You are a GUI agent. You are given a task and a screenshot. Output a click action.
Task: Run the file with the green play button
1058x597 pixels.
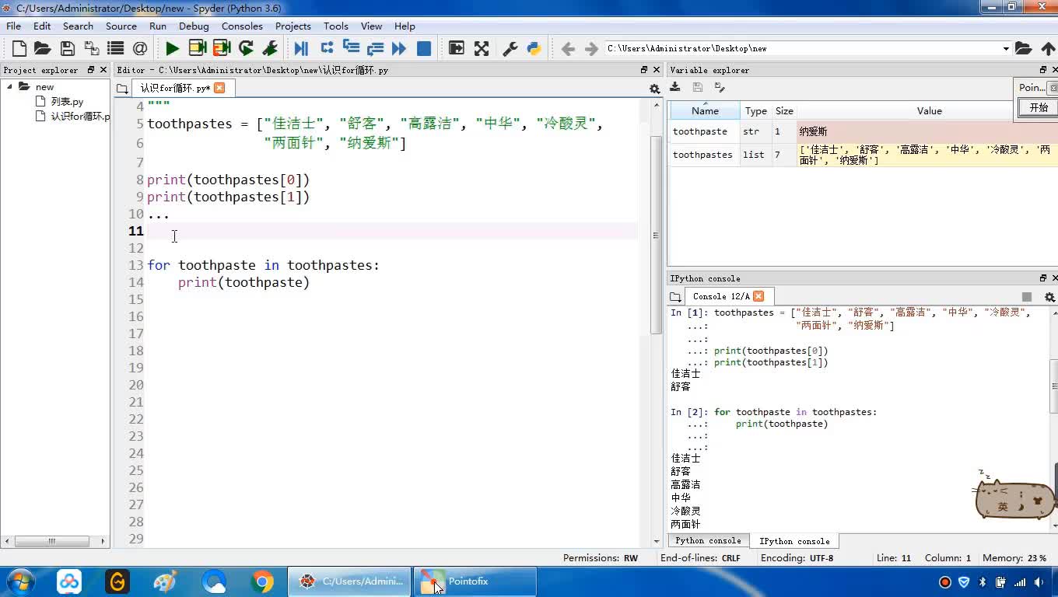[172, 48]
